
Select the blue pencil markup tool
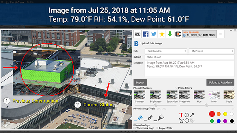click(x=138, y=118)
